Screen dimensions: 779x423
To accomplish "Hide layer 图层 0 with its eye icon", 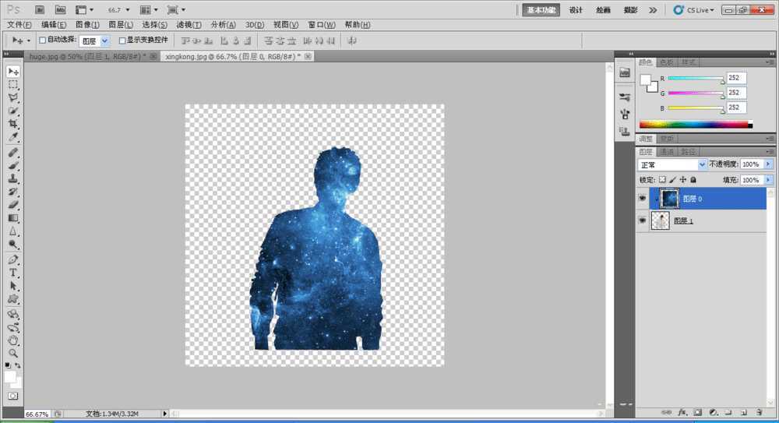I will click(x=643, y=199).
